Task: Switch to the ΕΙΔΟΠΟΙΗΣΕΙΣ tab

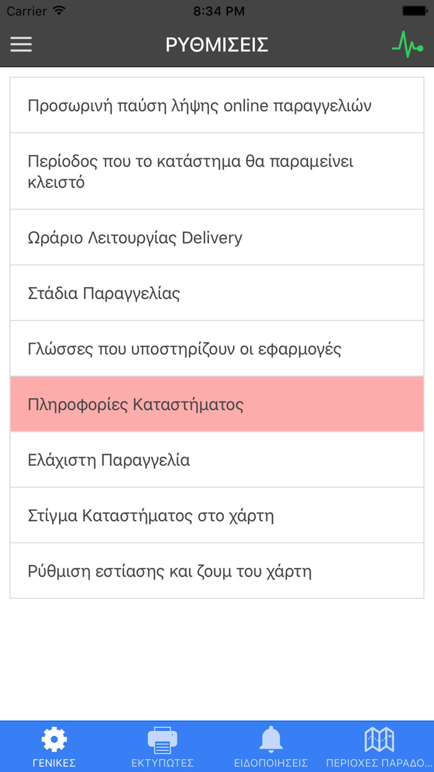Action: [271, 763]
